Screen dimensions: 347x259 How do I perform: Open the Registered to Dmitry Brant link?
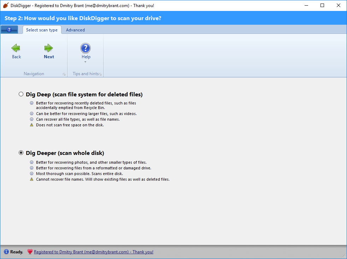point(94,252)
